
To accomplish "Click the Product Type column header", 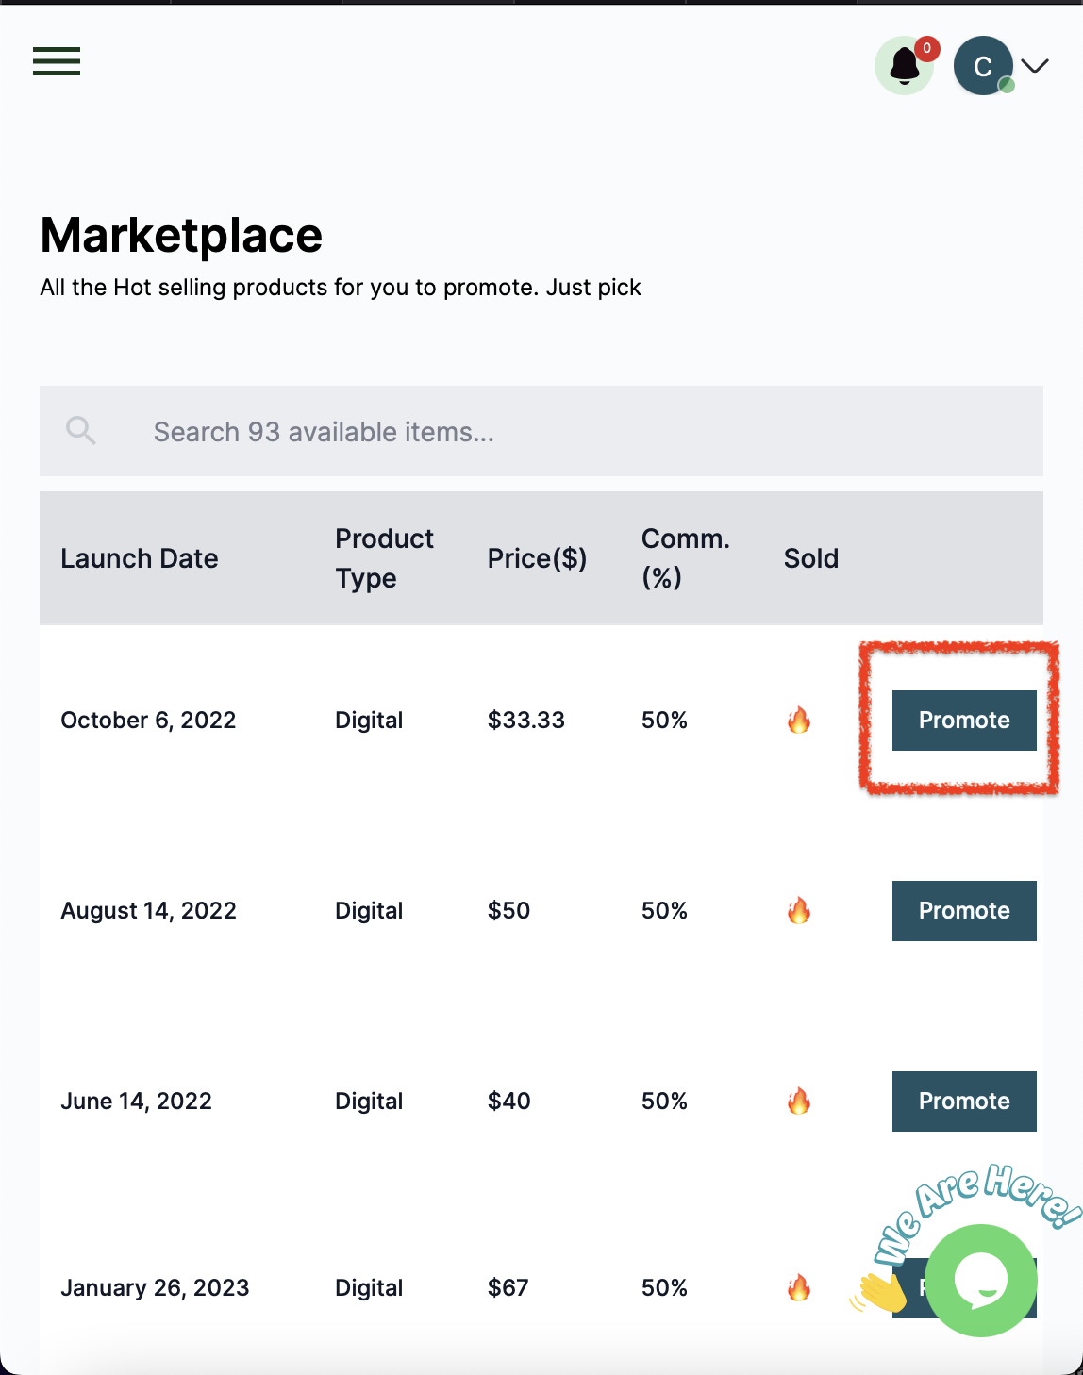I will tap(384, 558).
